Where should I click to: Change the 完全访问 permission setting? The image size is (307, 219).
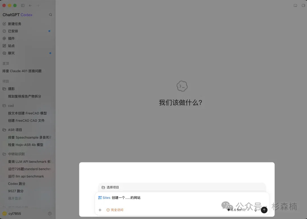tap(115, 210)
